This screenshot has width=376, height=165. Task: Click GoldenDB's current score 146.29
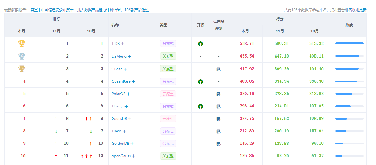pyautogui.click(x=247, y=144)
